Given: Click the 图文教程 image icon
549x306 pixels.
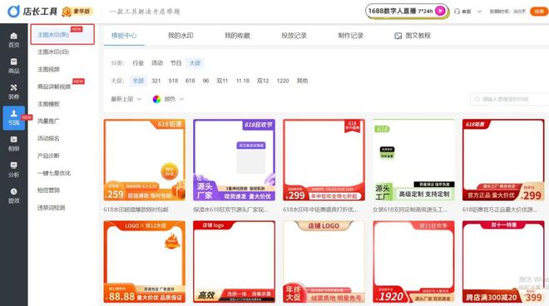Looking at the screenshot, I should click(x=398, y=36).
